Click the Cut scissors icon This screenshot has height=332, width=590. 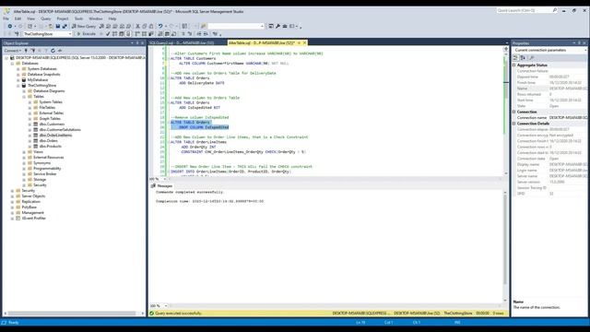tap(137, 27)
